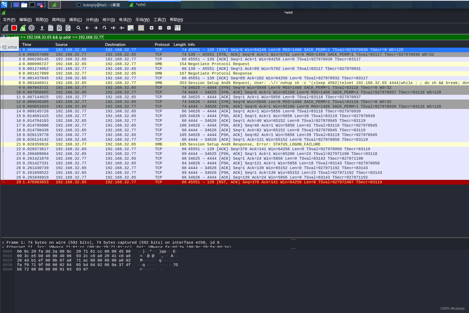
Task: Select red packet 29 RST, ACK row
Action: click(234, 182)
